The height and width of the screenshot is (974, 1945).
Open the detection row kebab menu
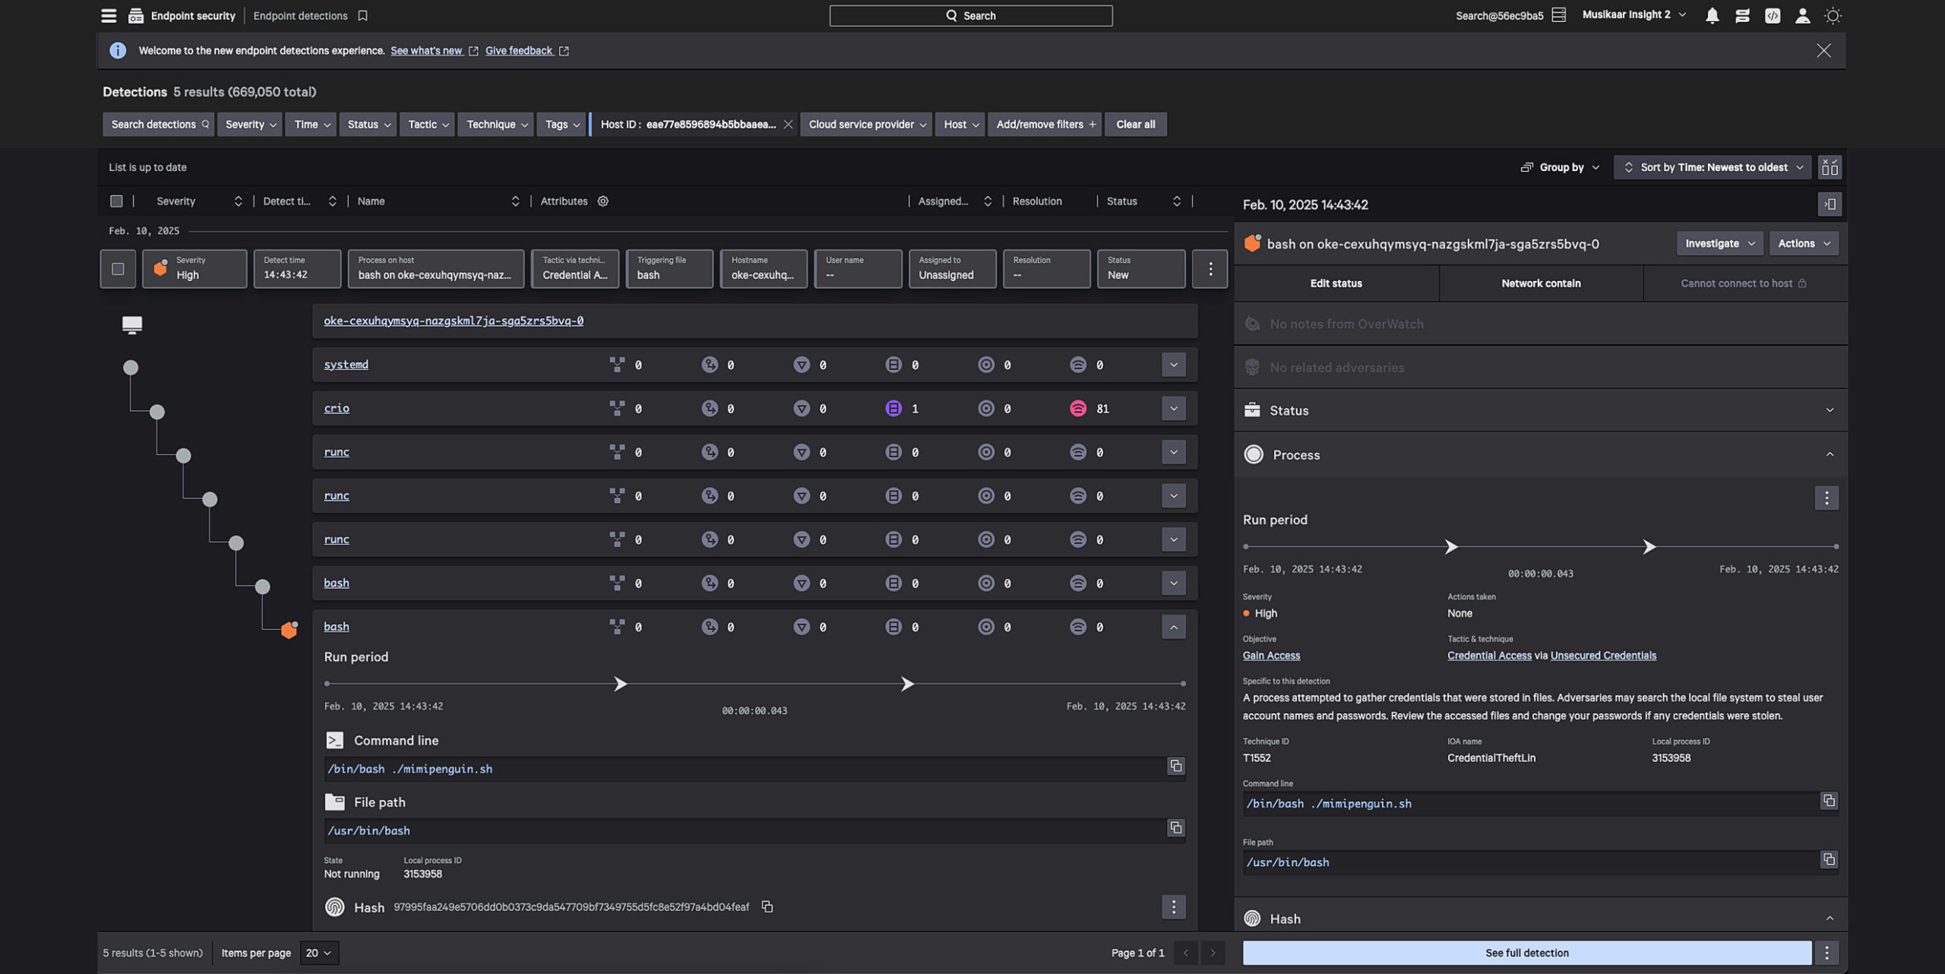point(1210,268)
